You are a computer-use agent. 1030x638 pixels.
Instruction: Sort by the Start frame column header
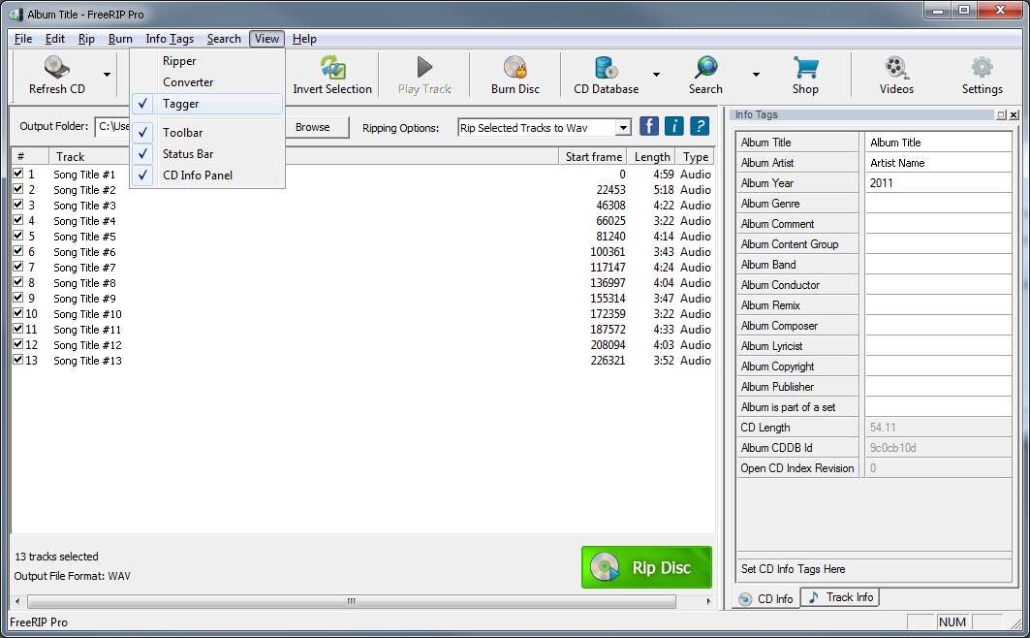(594, 156)
